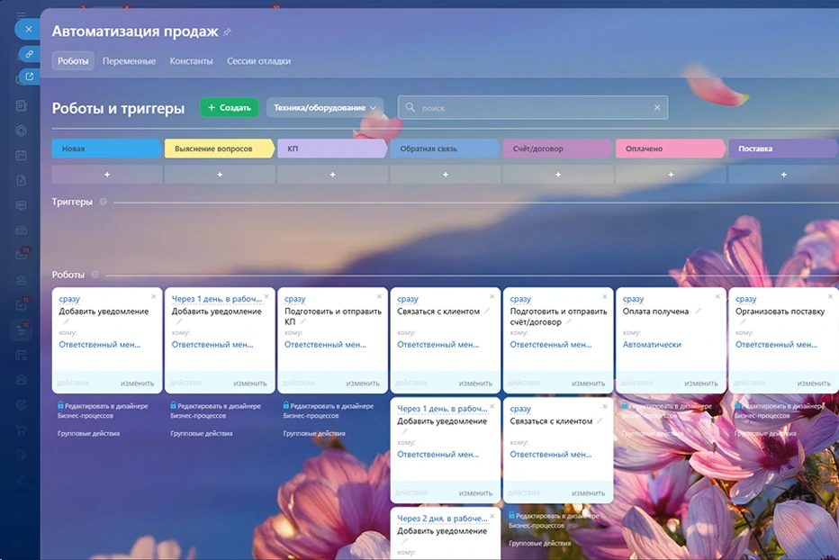Click the plus button under the Новая stage
Image resolution: width=839 pixels, height=560 pixels.
pos(107,175)
